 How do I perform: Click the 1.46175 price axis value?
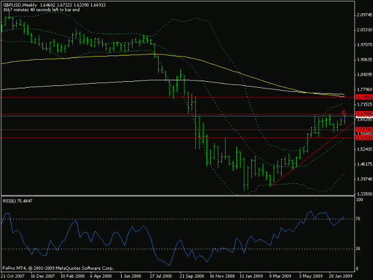coord(365,164)
